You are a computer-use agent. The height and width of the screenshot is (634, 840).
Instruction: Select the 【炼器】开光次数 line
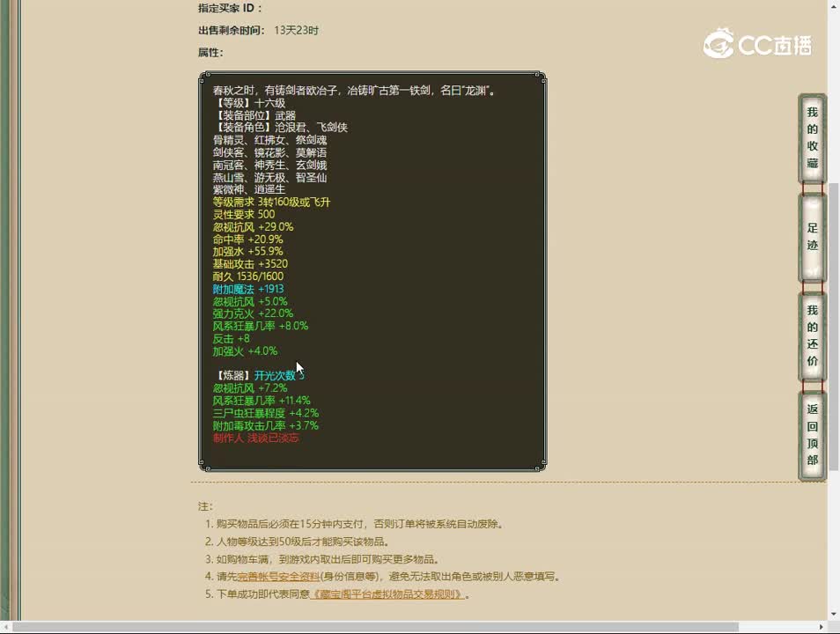pos(259,376)
